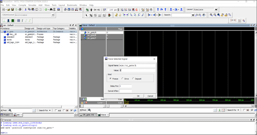Click the ModelSim M icon in toolbar

pyautogui.click(x=59, y=10)
